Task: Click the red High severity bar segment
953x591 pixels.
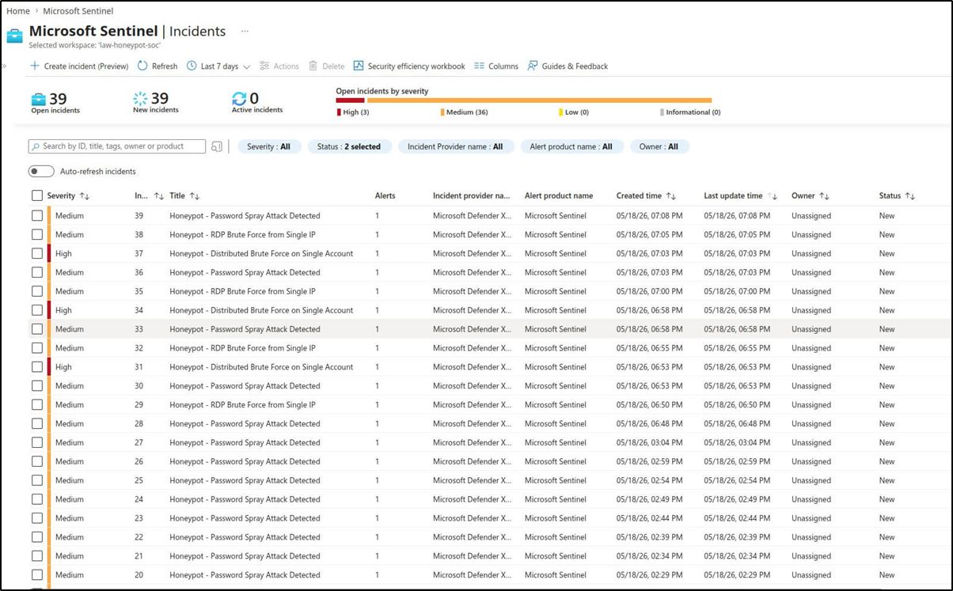Action: coord(350,100)
